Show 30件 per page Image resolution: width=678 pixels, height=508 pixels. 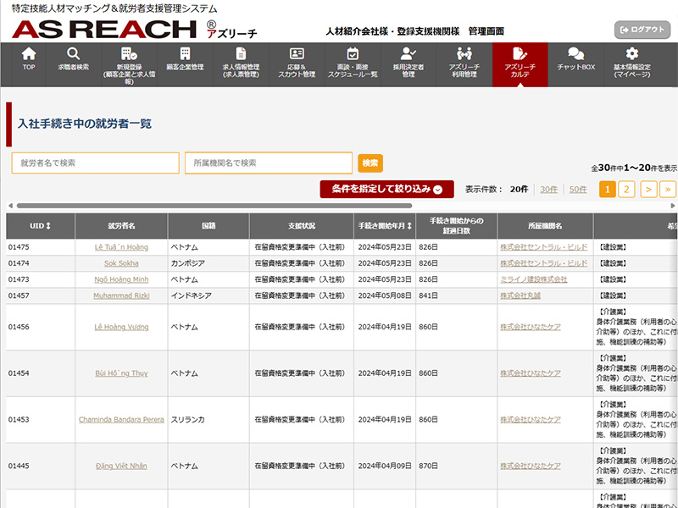(548, 189)
